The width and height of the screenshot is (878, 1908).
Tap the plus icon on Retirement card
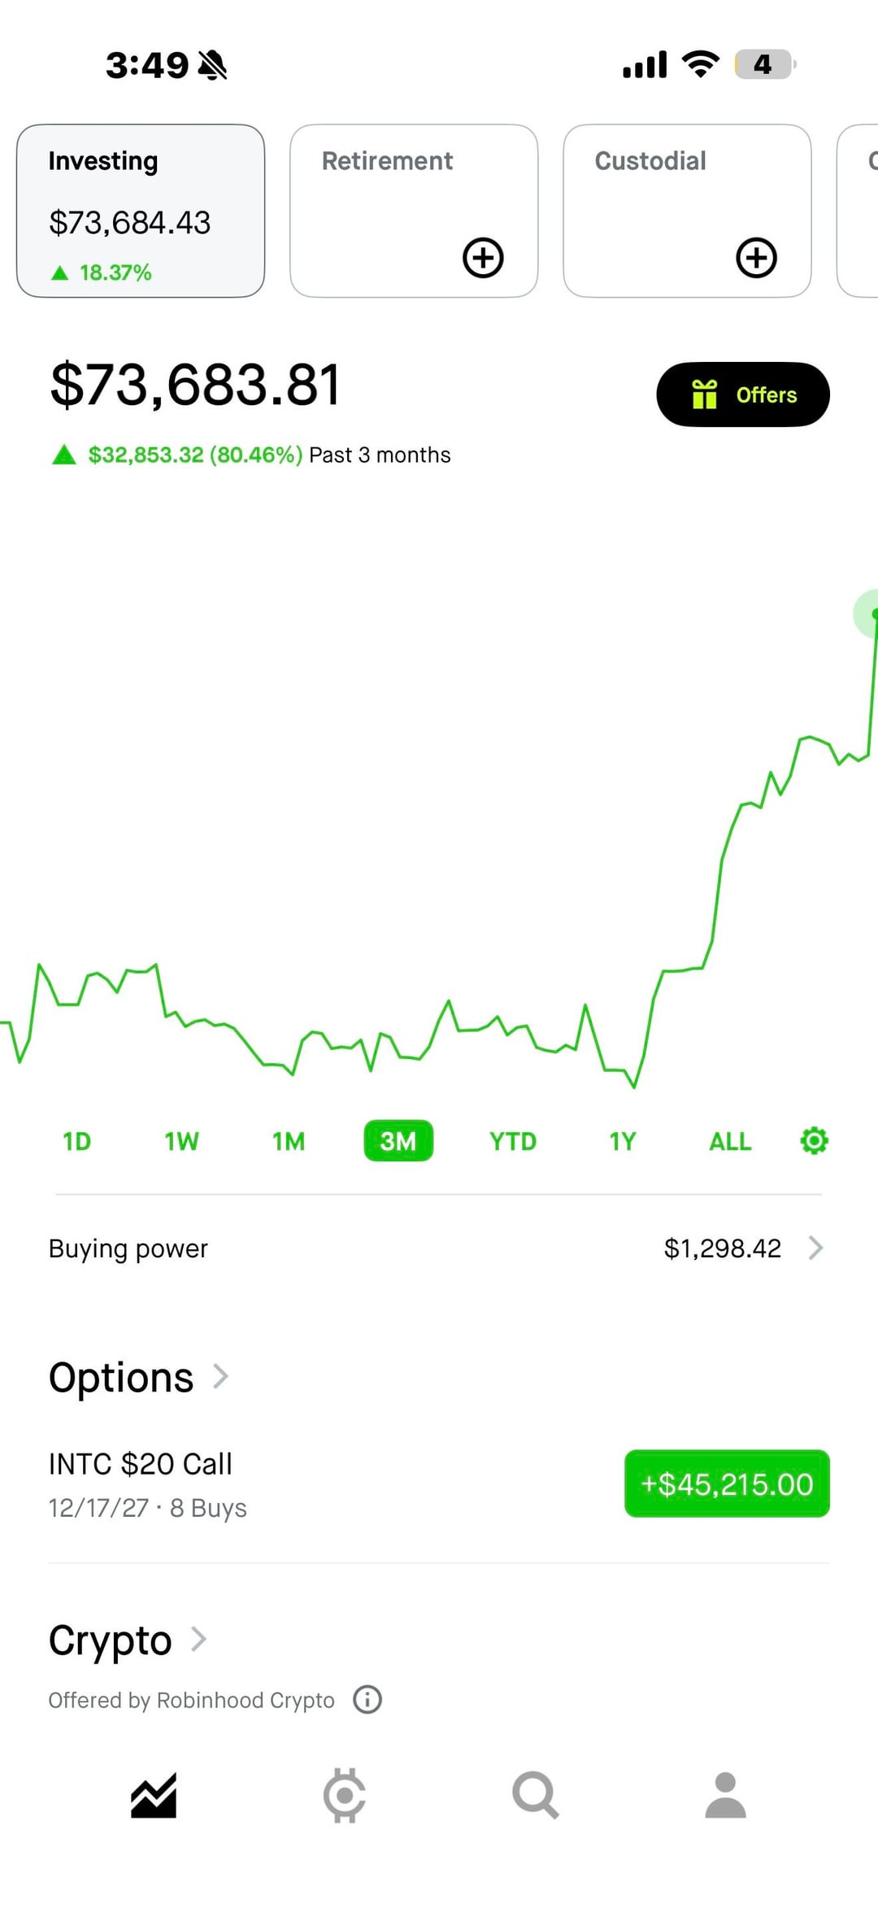click(483, 258)
